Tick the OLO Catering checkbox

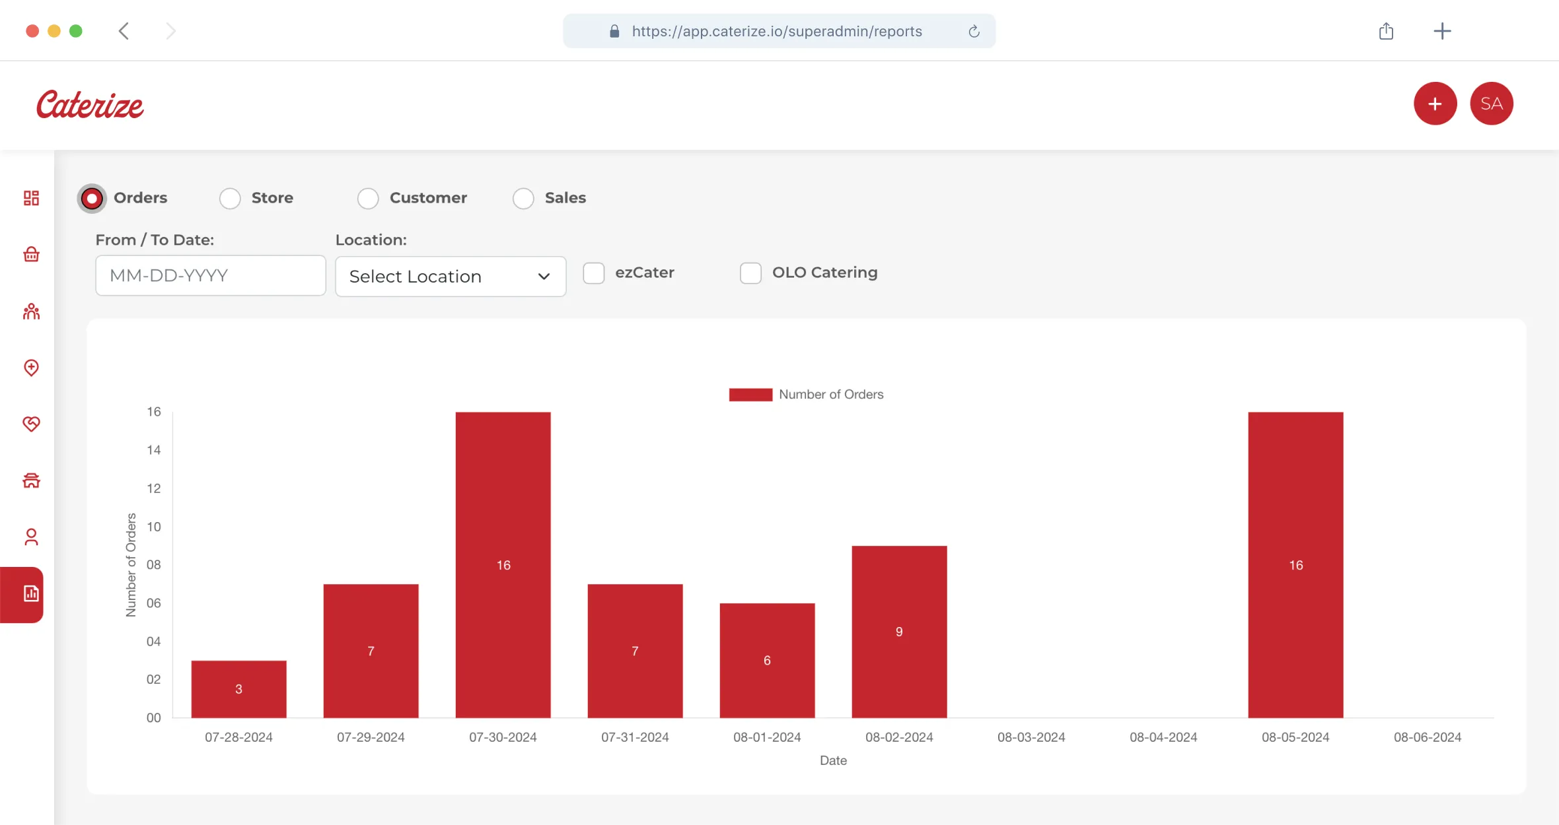[750, 273]
